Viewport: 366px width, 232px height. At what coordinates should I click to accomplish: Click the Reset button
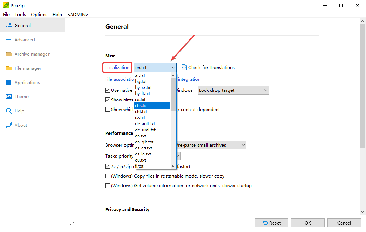[x=271, y=223]
